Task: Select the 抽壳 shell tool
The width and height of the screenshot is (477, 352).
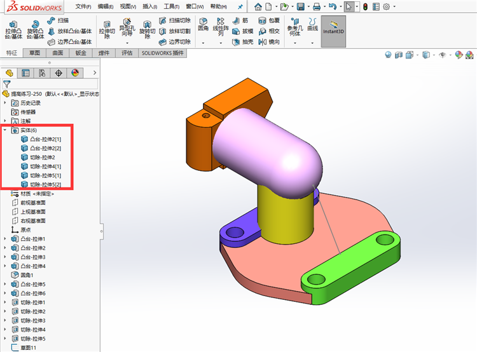Action: tap(243, 42)
